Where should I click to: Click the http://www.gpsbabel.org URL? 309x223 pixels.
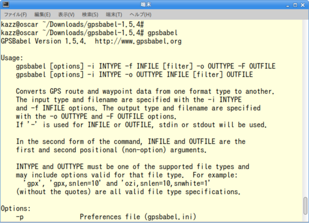[138, 41]
